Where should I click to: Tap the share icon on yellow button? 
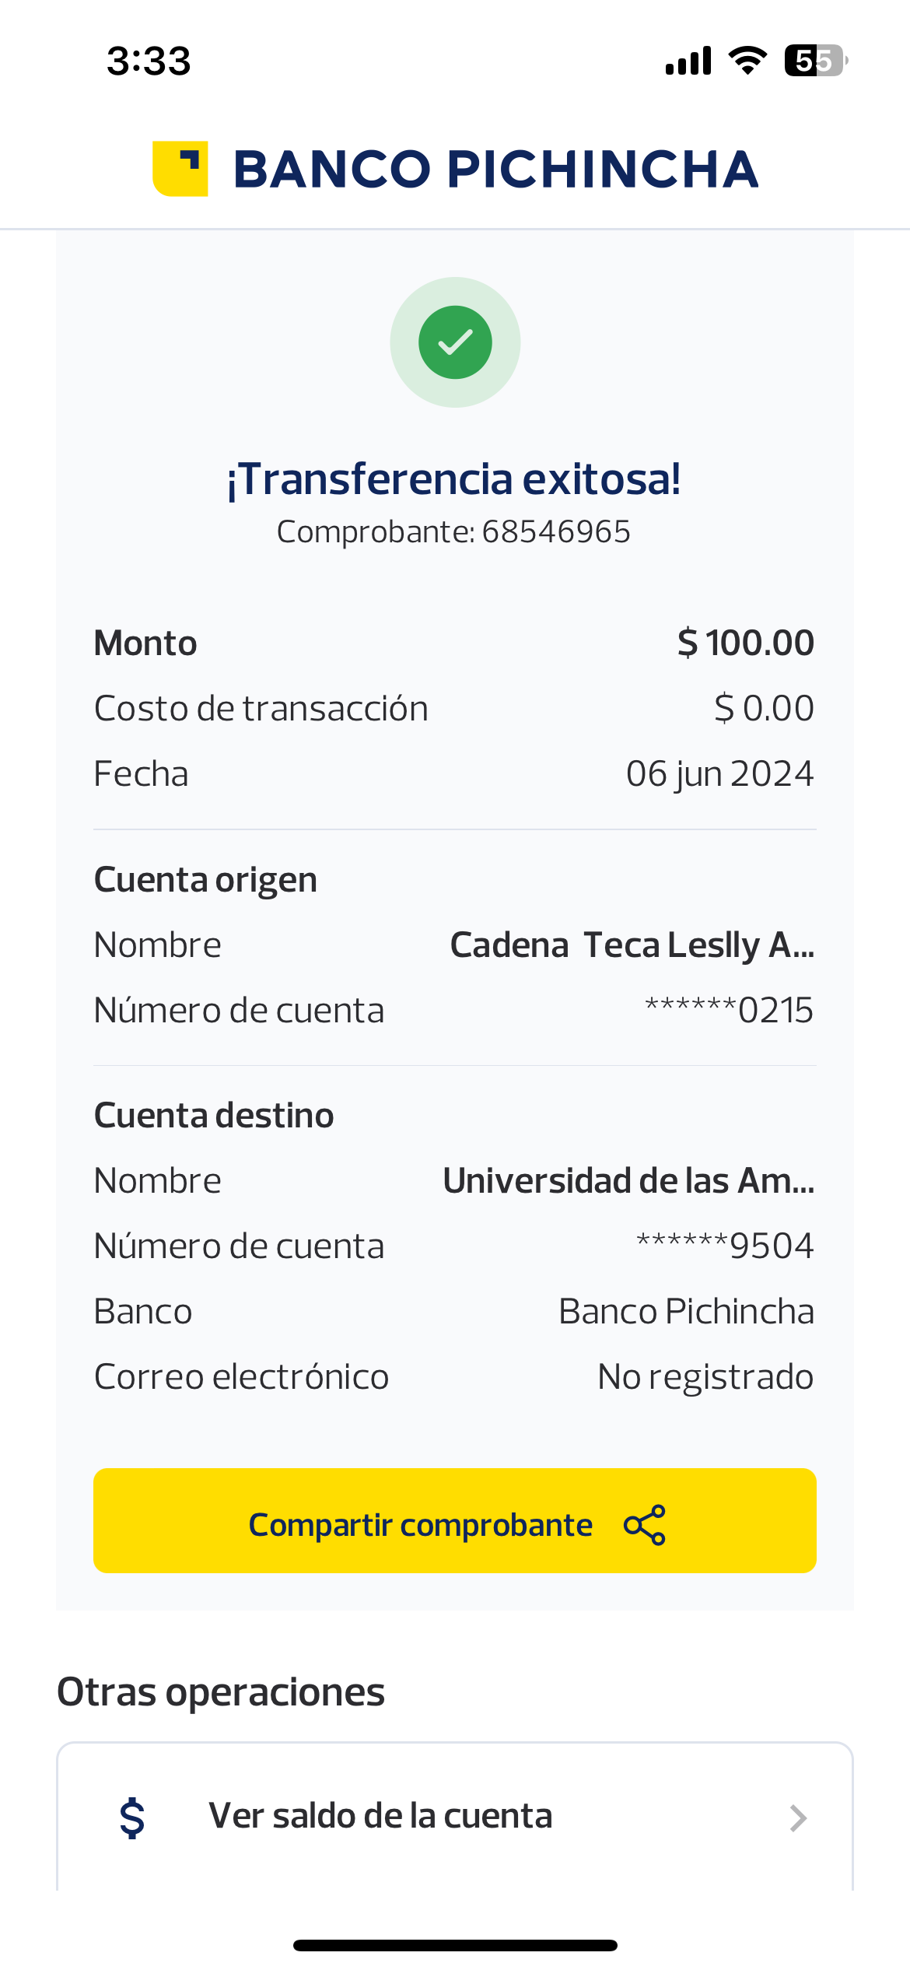[645, 1525]
